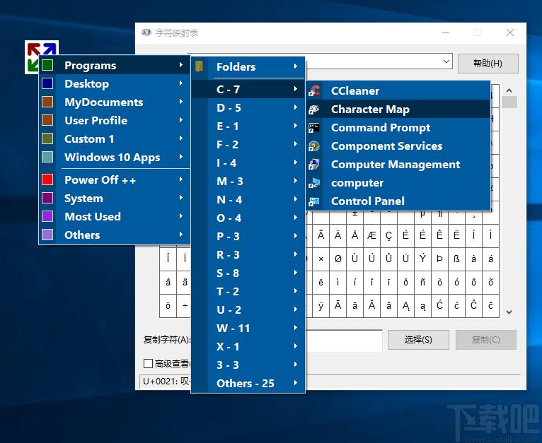Viewport: 542px width, 443px height.
Task: Toggle the 高级查看 checkbox
Action: pyautogui.click(x=148, y=363)
